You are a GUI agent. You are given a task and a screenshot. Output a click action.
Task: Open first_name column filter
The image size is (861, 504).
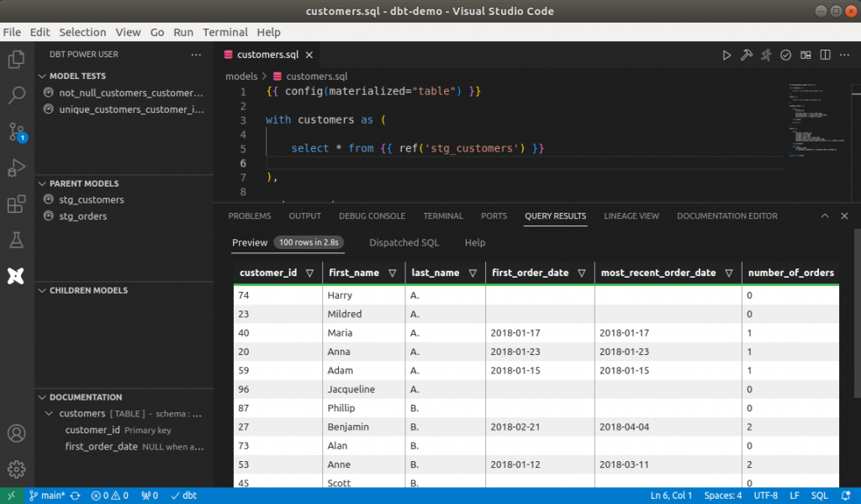(393, 273)
